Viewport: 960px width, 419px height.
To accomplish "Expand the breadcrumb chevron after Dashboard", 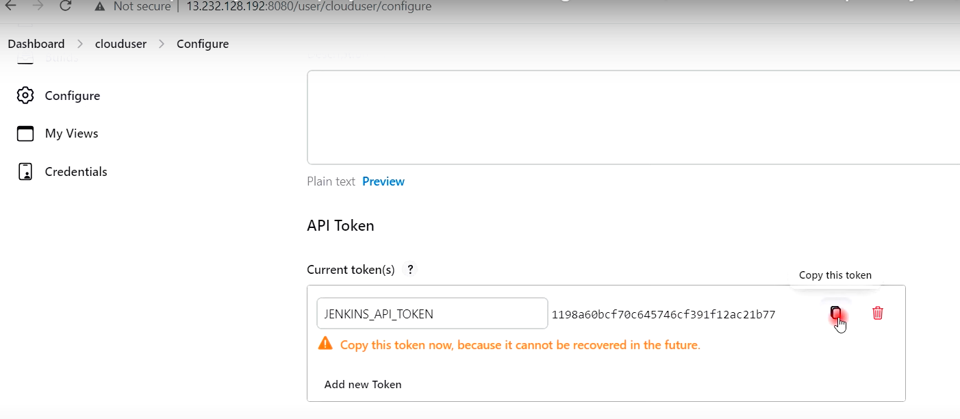I will click(80, 44).
